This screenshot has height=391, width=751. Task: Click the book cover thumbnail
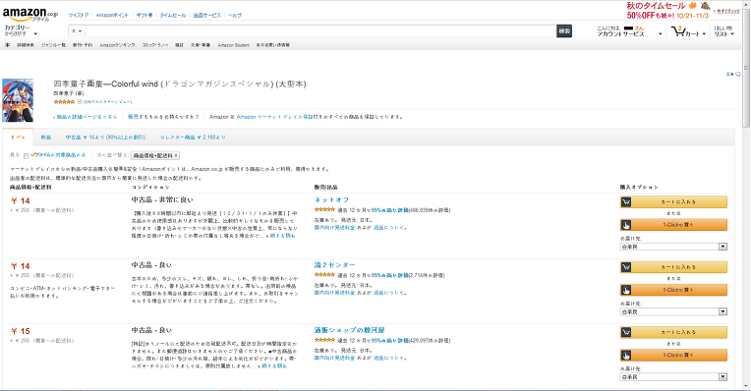point(18,100)
